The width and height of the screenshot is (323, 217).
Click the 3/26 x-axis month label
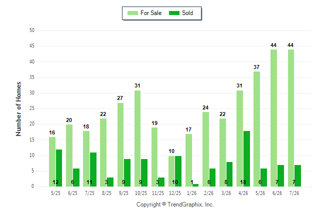226,193
